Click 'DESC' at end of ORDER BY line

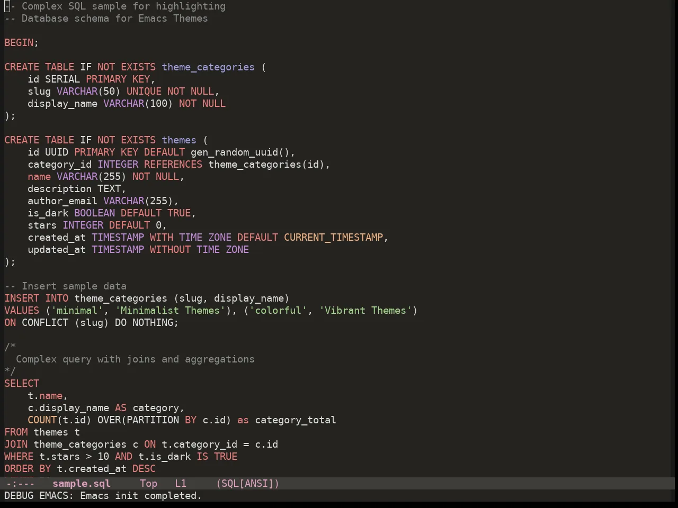click(144, 469)
